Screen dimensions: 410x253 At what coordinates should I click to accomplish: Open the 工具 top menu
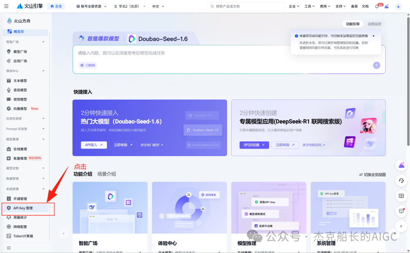pyautogui.click(x=309, y=6)
